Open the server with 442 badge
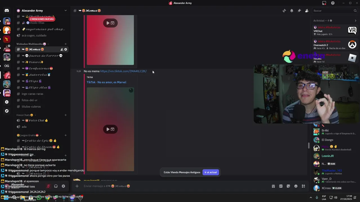The height and width of the screenshot is (202, 360). click(x=7, y=93)
